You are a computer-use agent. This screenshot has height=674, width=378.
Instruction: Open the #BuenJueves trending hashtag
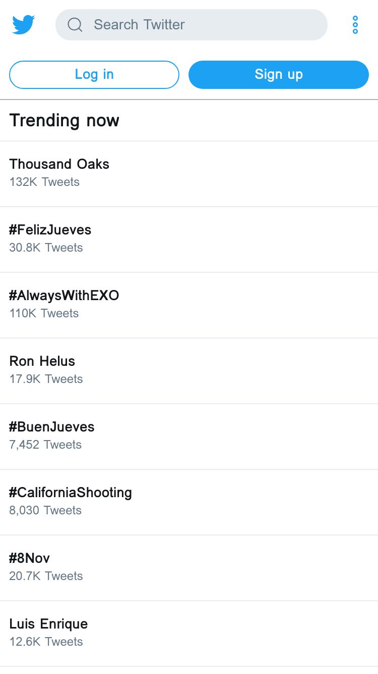point(189,437)
